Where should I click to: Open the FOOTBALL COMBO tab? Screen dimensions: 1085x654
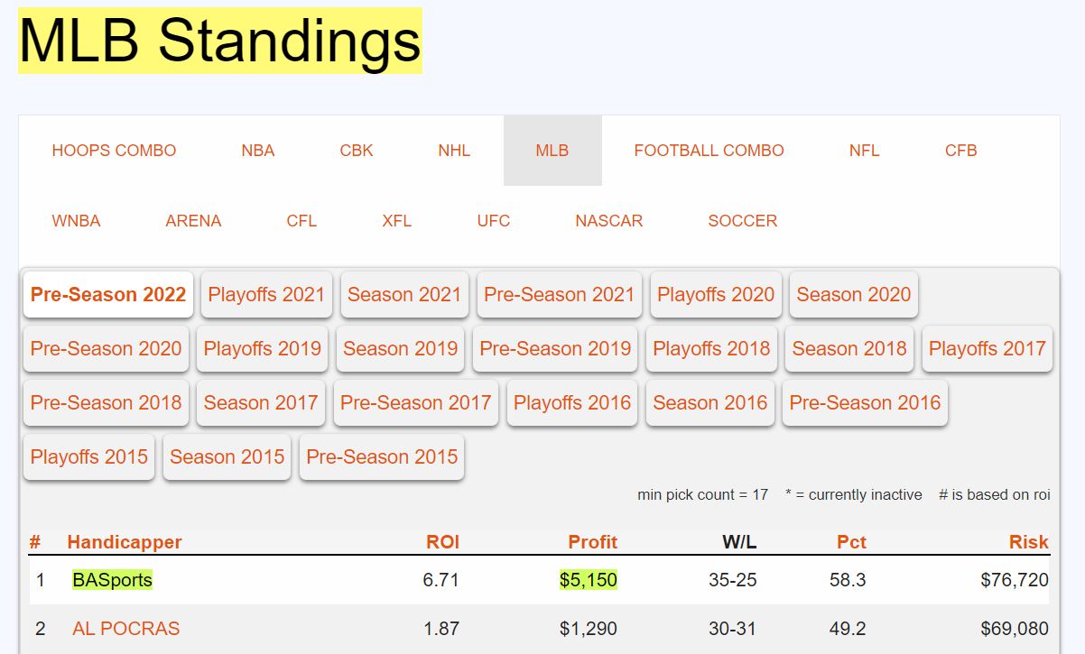pyautogui.click(x=709, y=151)
